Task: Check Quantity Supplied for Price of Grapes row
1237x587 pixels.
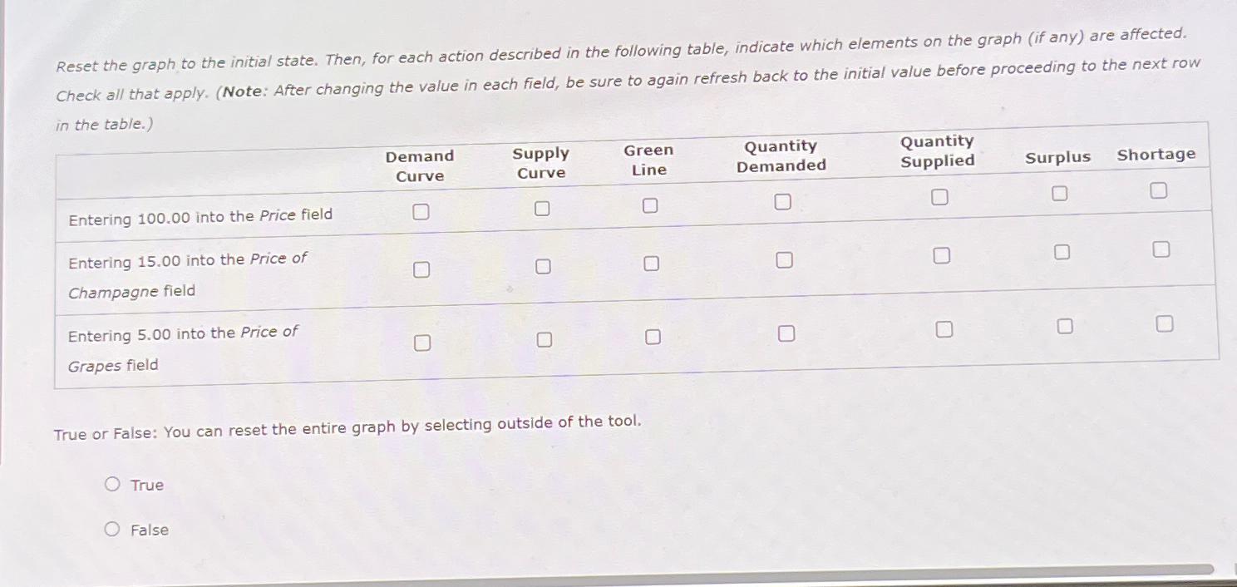Action: coord(944,329)
